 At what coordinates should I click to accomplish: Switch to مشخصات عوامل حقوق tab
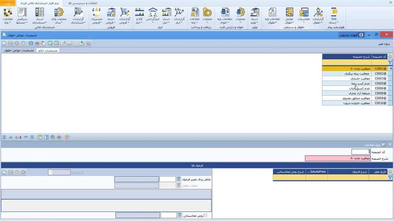click(18, 50)
